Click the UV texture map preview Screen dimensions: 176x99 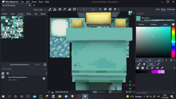[x=12, y=28]
